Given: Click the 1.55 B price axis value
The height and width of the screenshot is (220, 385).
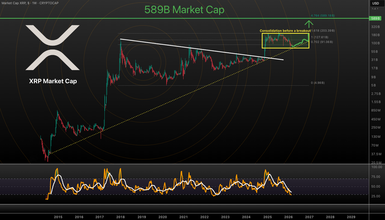Looking at the screenshot, I should tap(376, 102).
